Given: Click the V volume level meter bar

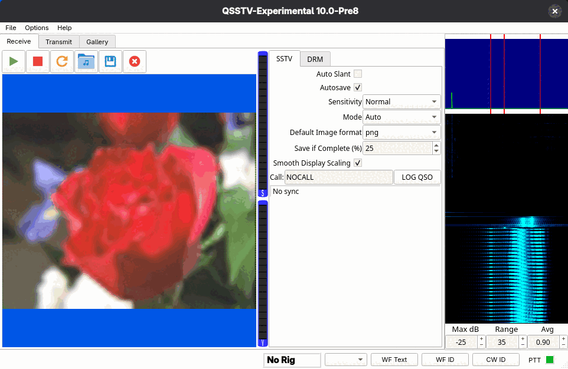Looking at the screenshot, I should click(263, 274).
